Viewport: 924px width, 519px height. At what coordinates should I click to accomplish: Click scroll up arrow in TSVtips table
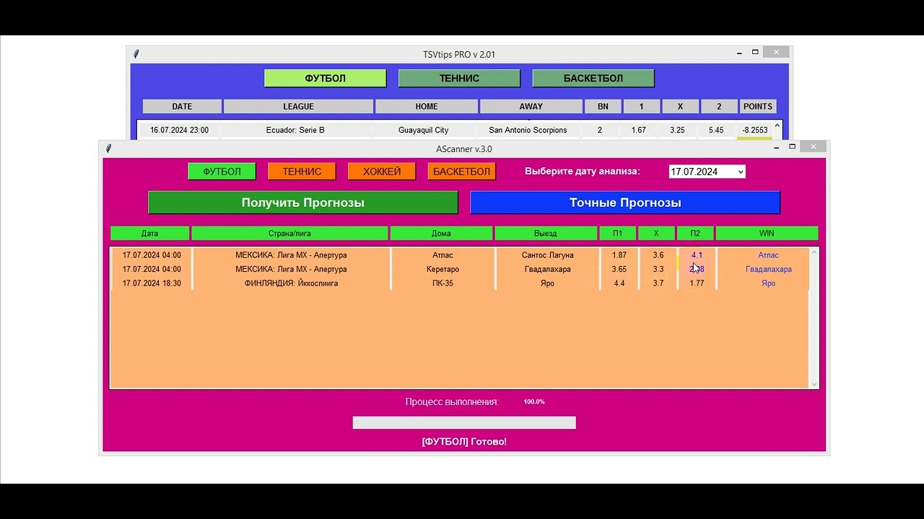tap(777, 125)
